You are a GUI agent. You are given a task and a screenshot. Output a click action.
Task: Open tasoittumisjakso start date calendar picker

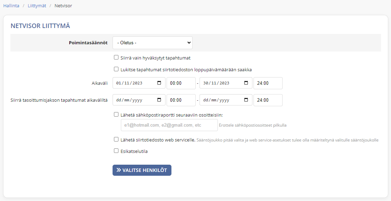(x=159, y=100)
